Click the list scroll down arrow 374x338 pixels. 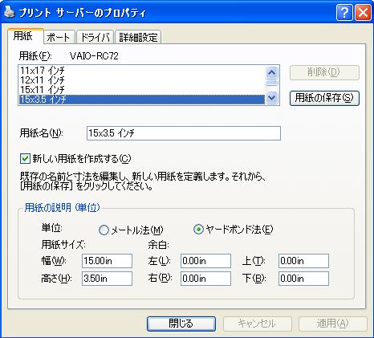click(x=272, y=97)
